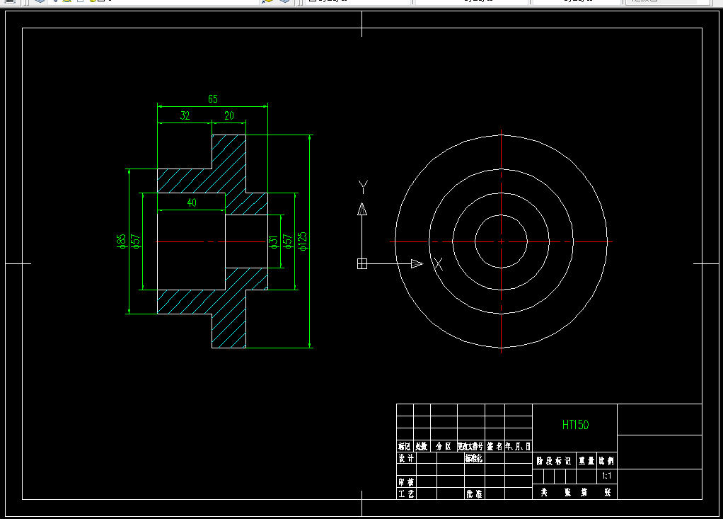The image size is (723, 519).
Task: Click the UCS Y axis letter
Action: pyautogui.click(x=364, y=187)
